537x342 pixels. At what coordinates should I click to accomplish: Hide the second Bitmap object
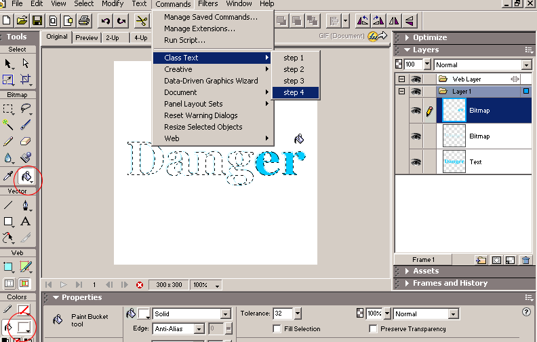[416, 136]
